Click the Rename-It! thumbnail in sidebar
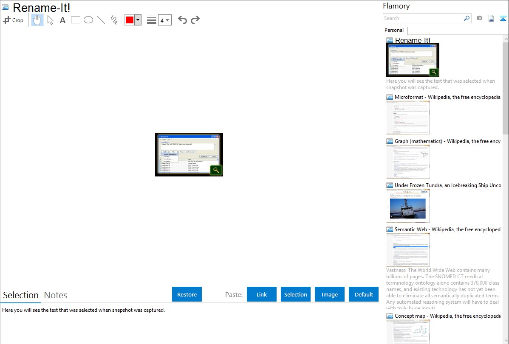The height and width of the screenshot is (344, 509). pyautogui.click(x=413, y=60)
